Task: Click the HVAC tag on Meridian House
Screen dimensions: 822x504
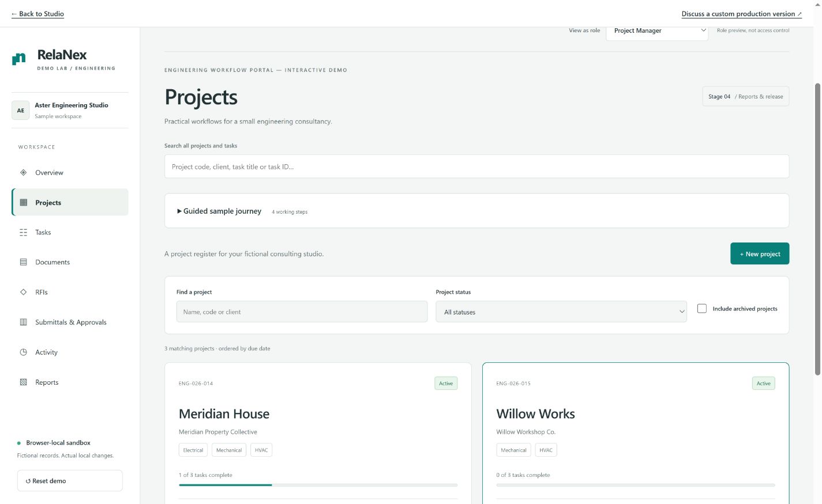Action: [x=261, y=450]
